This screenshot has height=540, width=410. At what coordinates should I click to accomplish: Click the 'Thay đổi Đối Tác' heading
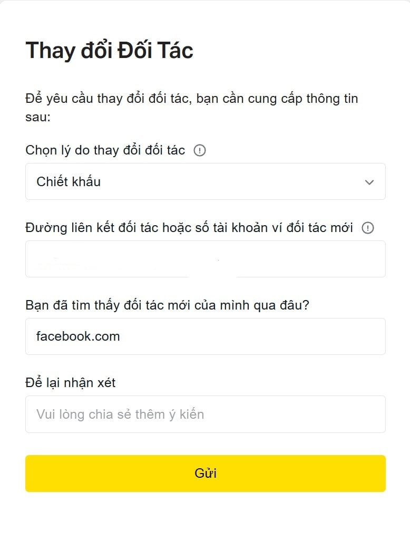point(110,51)
